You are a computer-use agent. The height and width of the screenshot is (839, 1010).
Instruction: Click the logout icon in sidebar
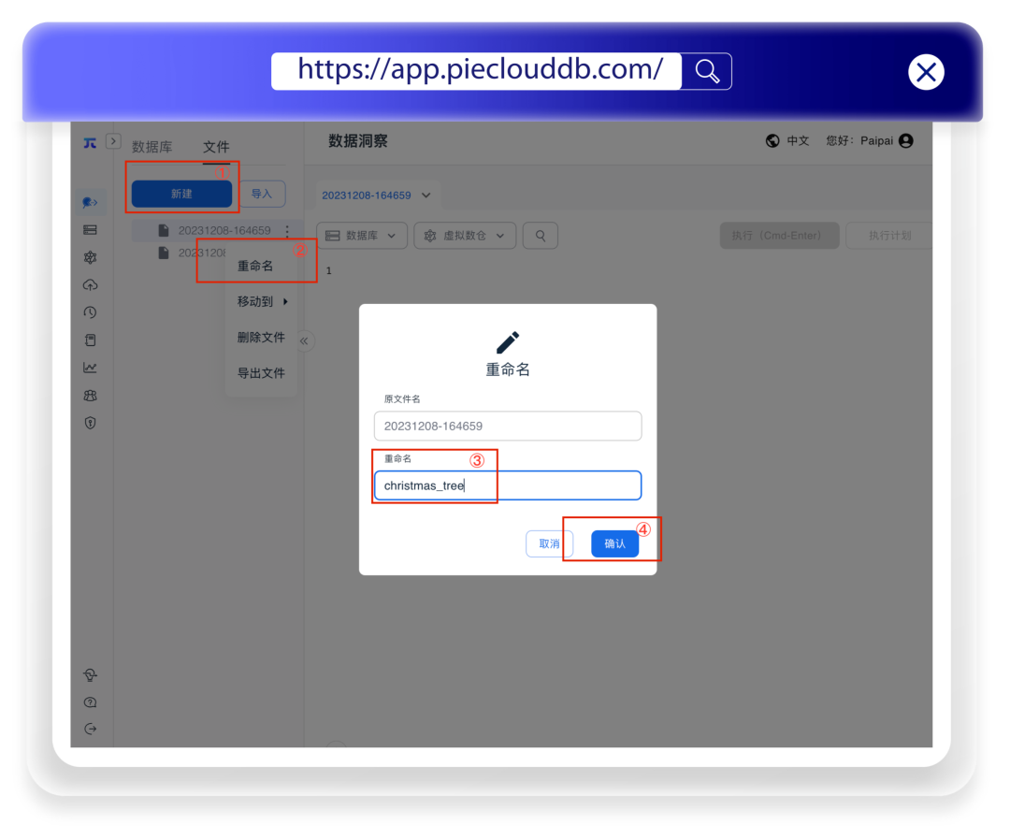click(x=90, y=729)
